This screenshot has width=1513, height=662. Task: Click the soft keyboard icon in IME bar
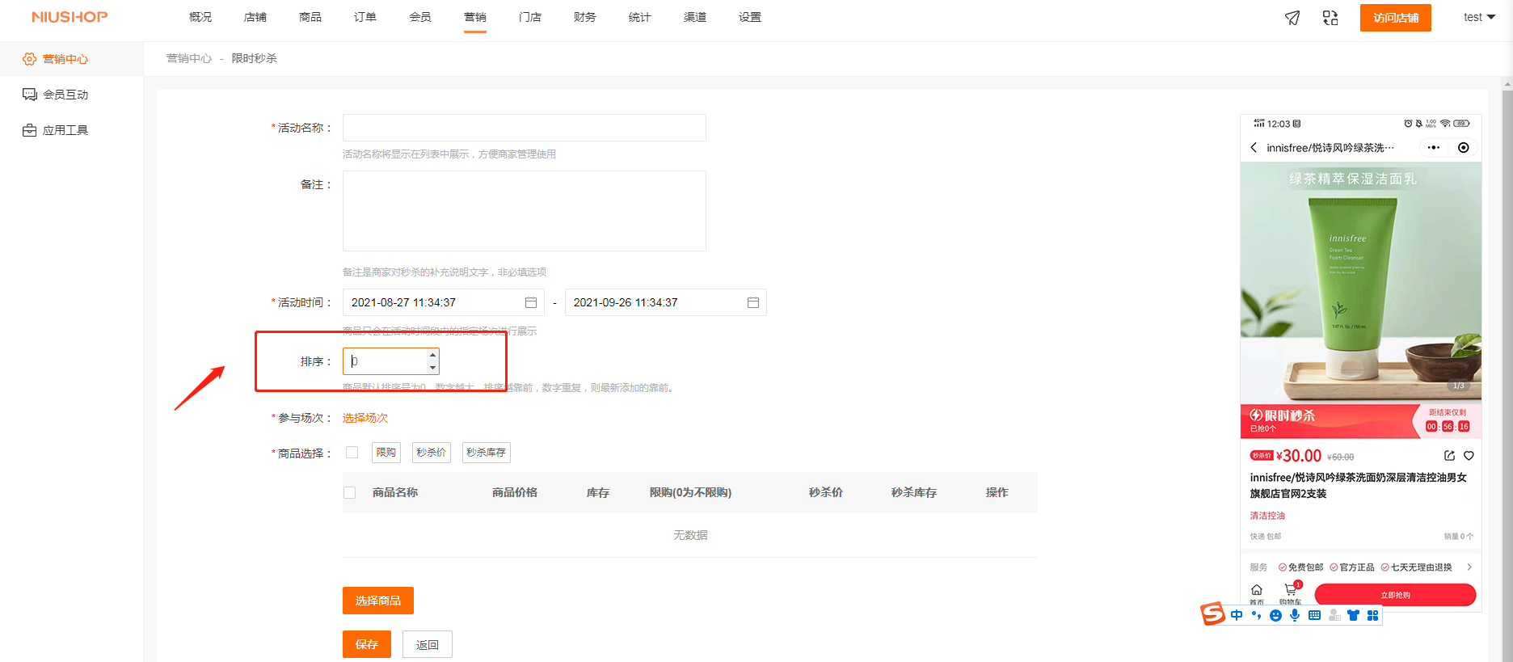(1314, 616)
